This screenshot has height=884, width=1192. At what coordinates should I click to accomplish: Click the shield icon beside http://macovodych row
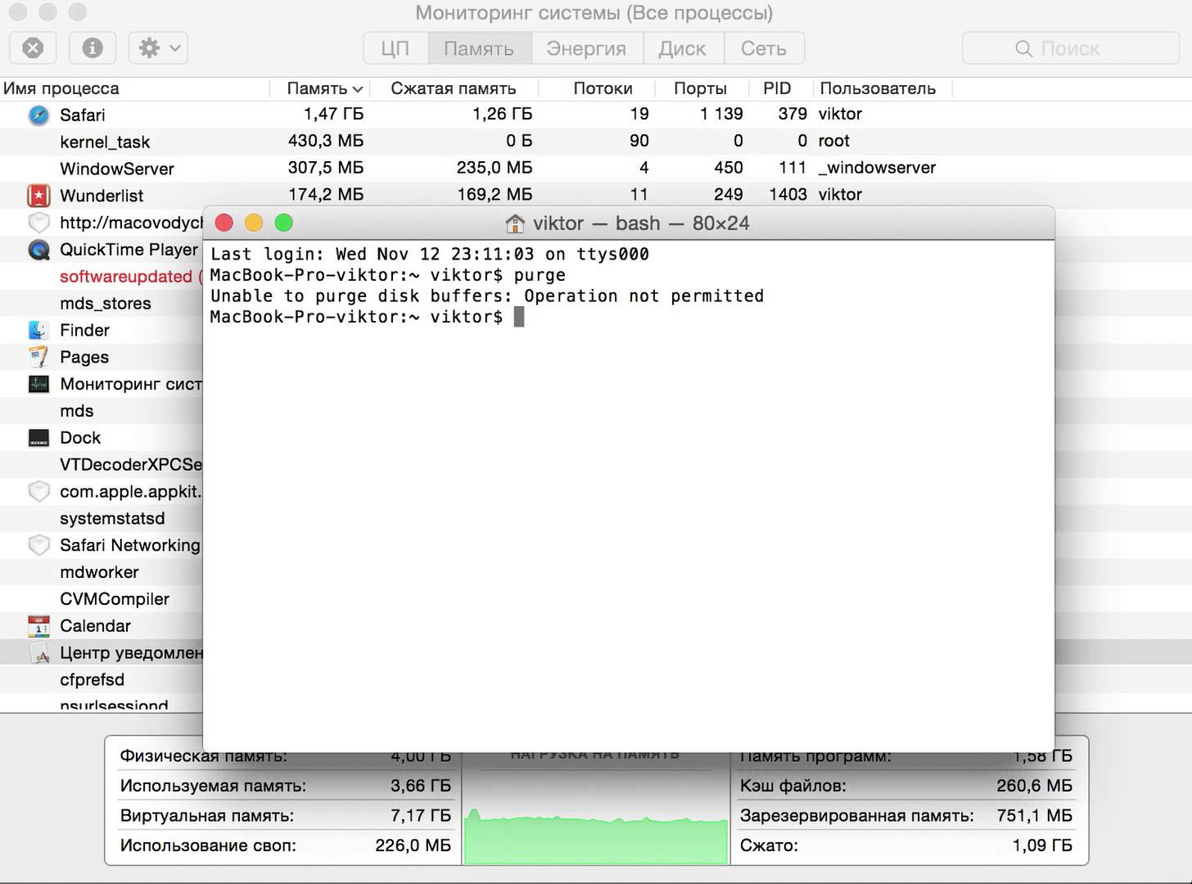(x=38, y=223)
